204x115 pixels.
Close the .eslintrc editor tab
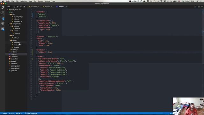(x=66, y=7)
